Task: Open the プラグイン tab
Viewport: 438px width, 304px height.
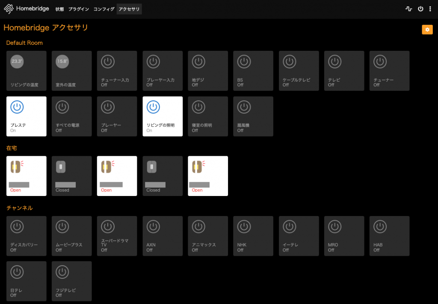Action: [78, 9]
